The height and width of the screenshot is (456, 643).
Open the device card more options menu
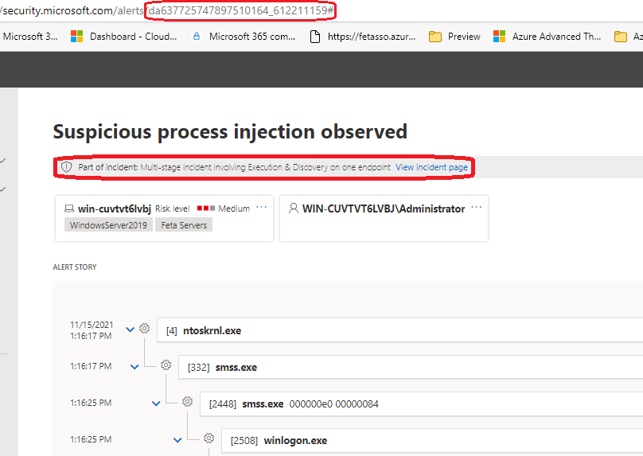(x=262, y=208)
